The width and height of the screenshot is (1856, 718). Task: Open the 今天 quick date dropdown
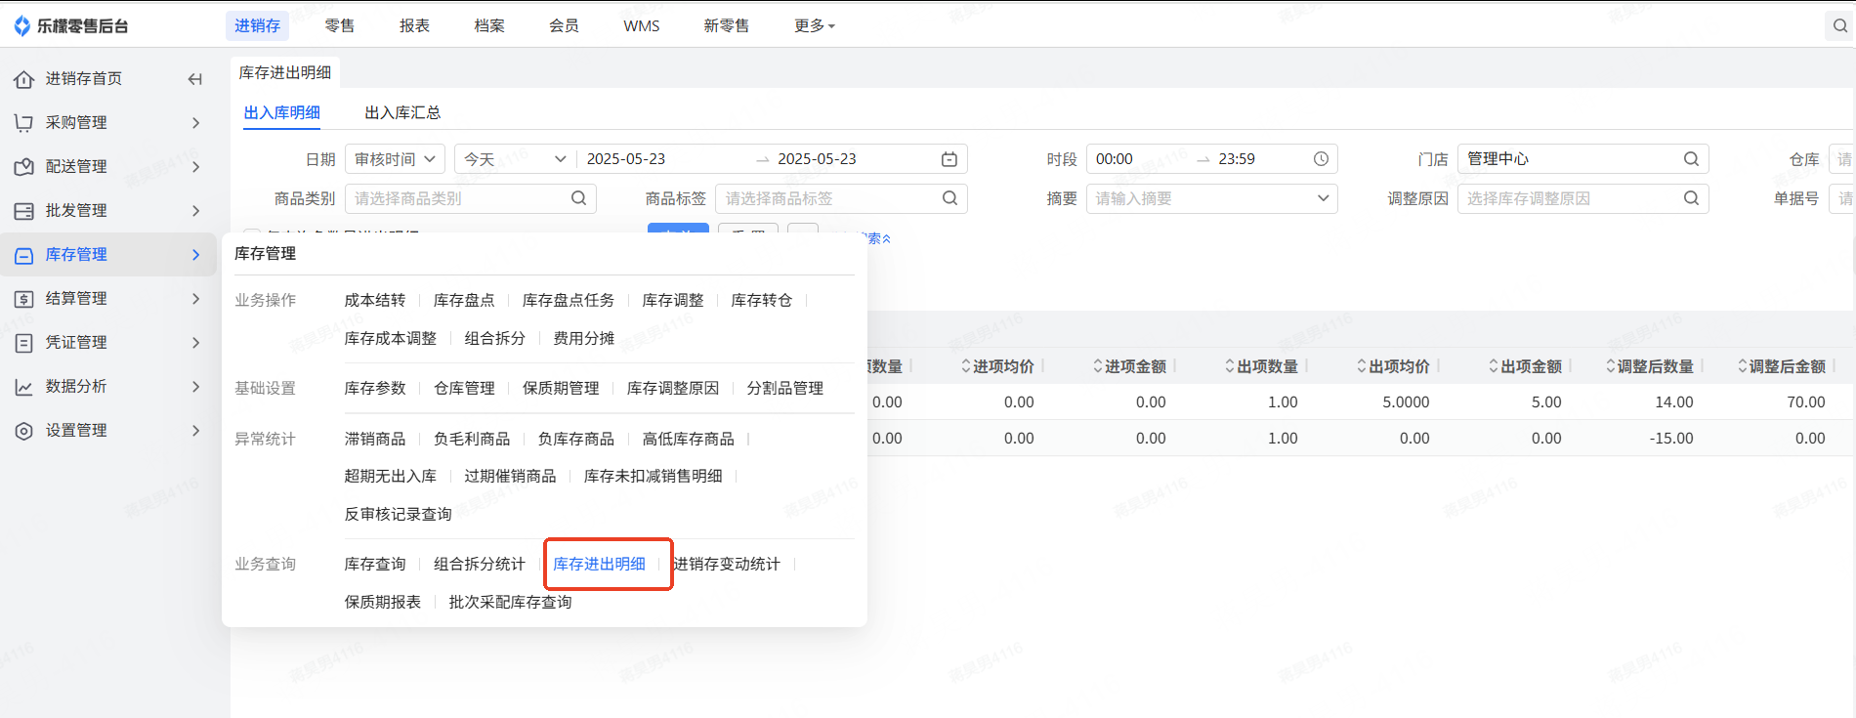(x=515, y=159)
